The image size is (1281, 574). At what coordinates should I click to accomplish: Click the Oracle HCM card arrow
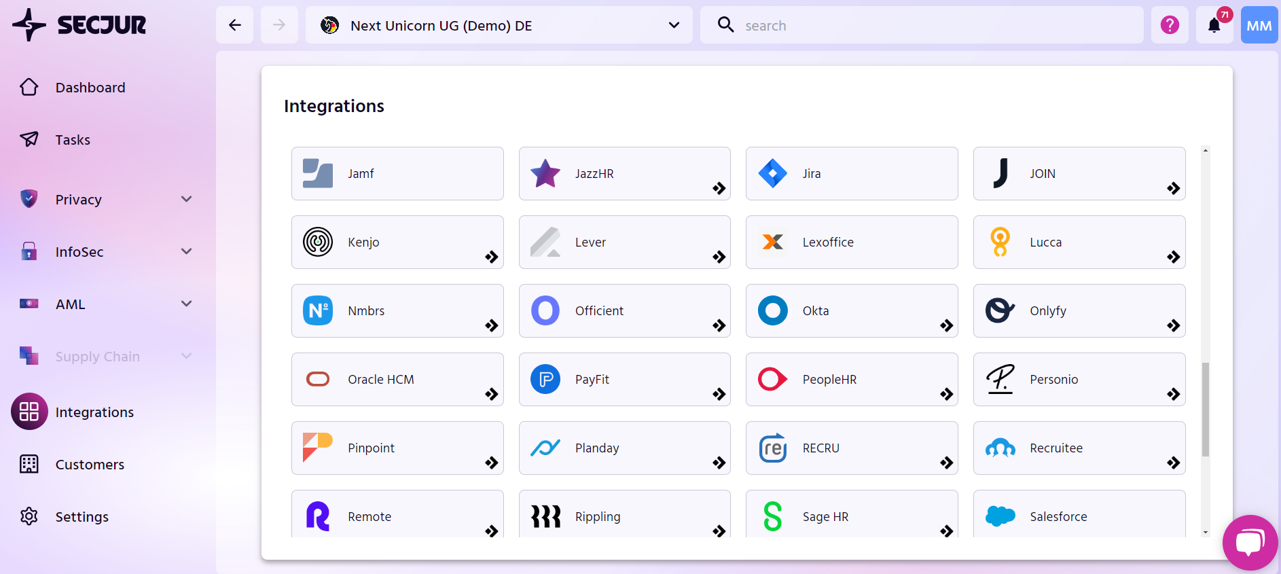click(492, 394)
